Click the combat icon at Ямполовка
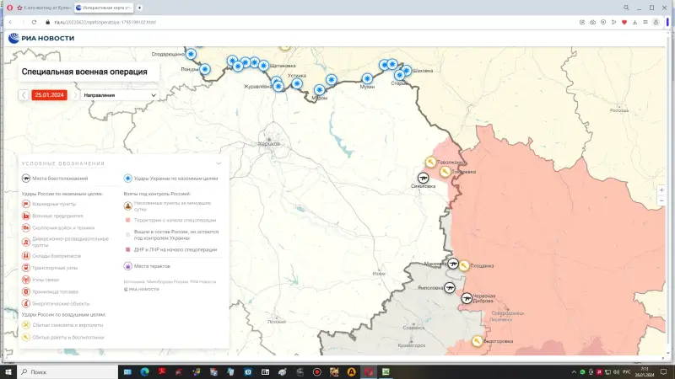Viewport: 675px width, 379px height. tap(451, 286)
